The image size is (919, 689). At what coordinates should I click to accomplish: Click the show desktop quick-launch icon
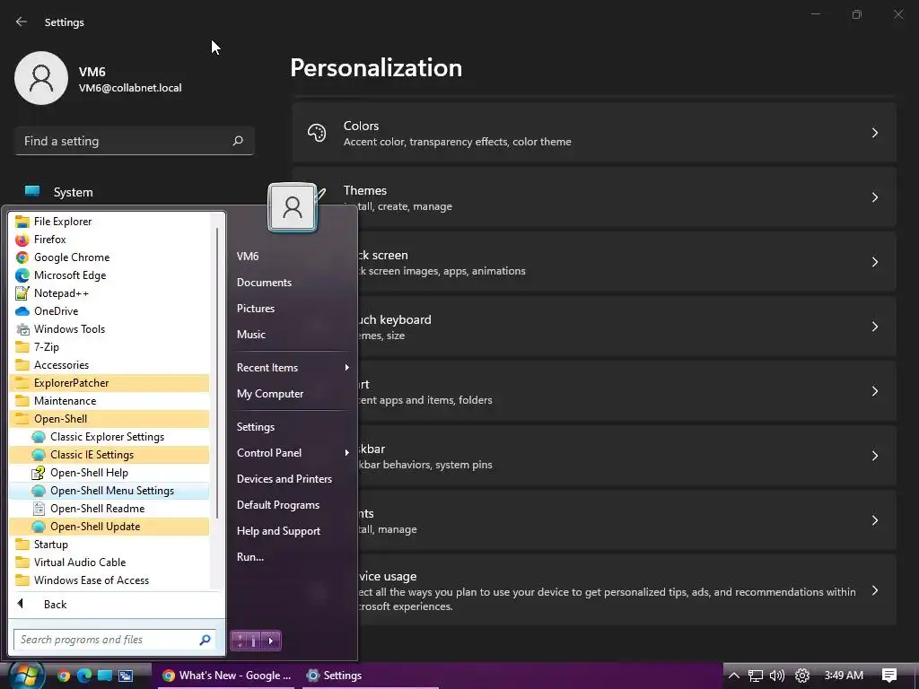pyautogui.click(x=105, y=676)
